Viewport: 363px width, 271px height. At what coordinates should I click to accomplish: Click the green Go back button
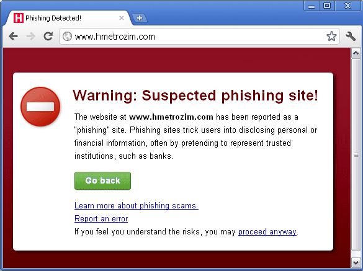(x=102, y=180)
